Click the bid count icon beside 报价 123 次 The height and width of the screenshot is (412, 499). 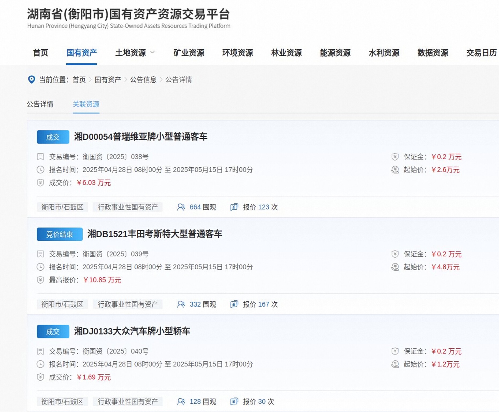tap(234, 207)
